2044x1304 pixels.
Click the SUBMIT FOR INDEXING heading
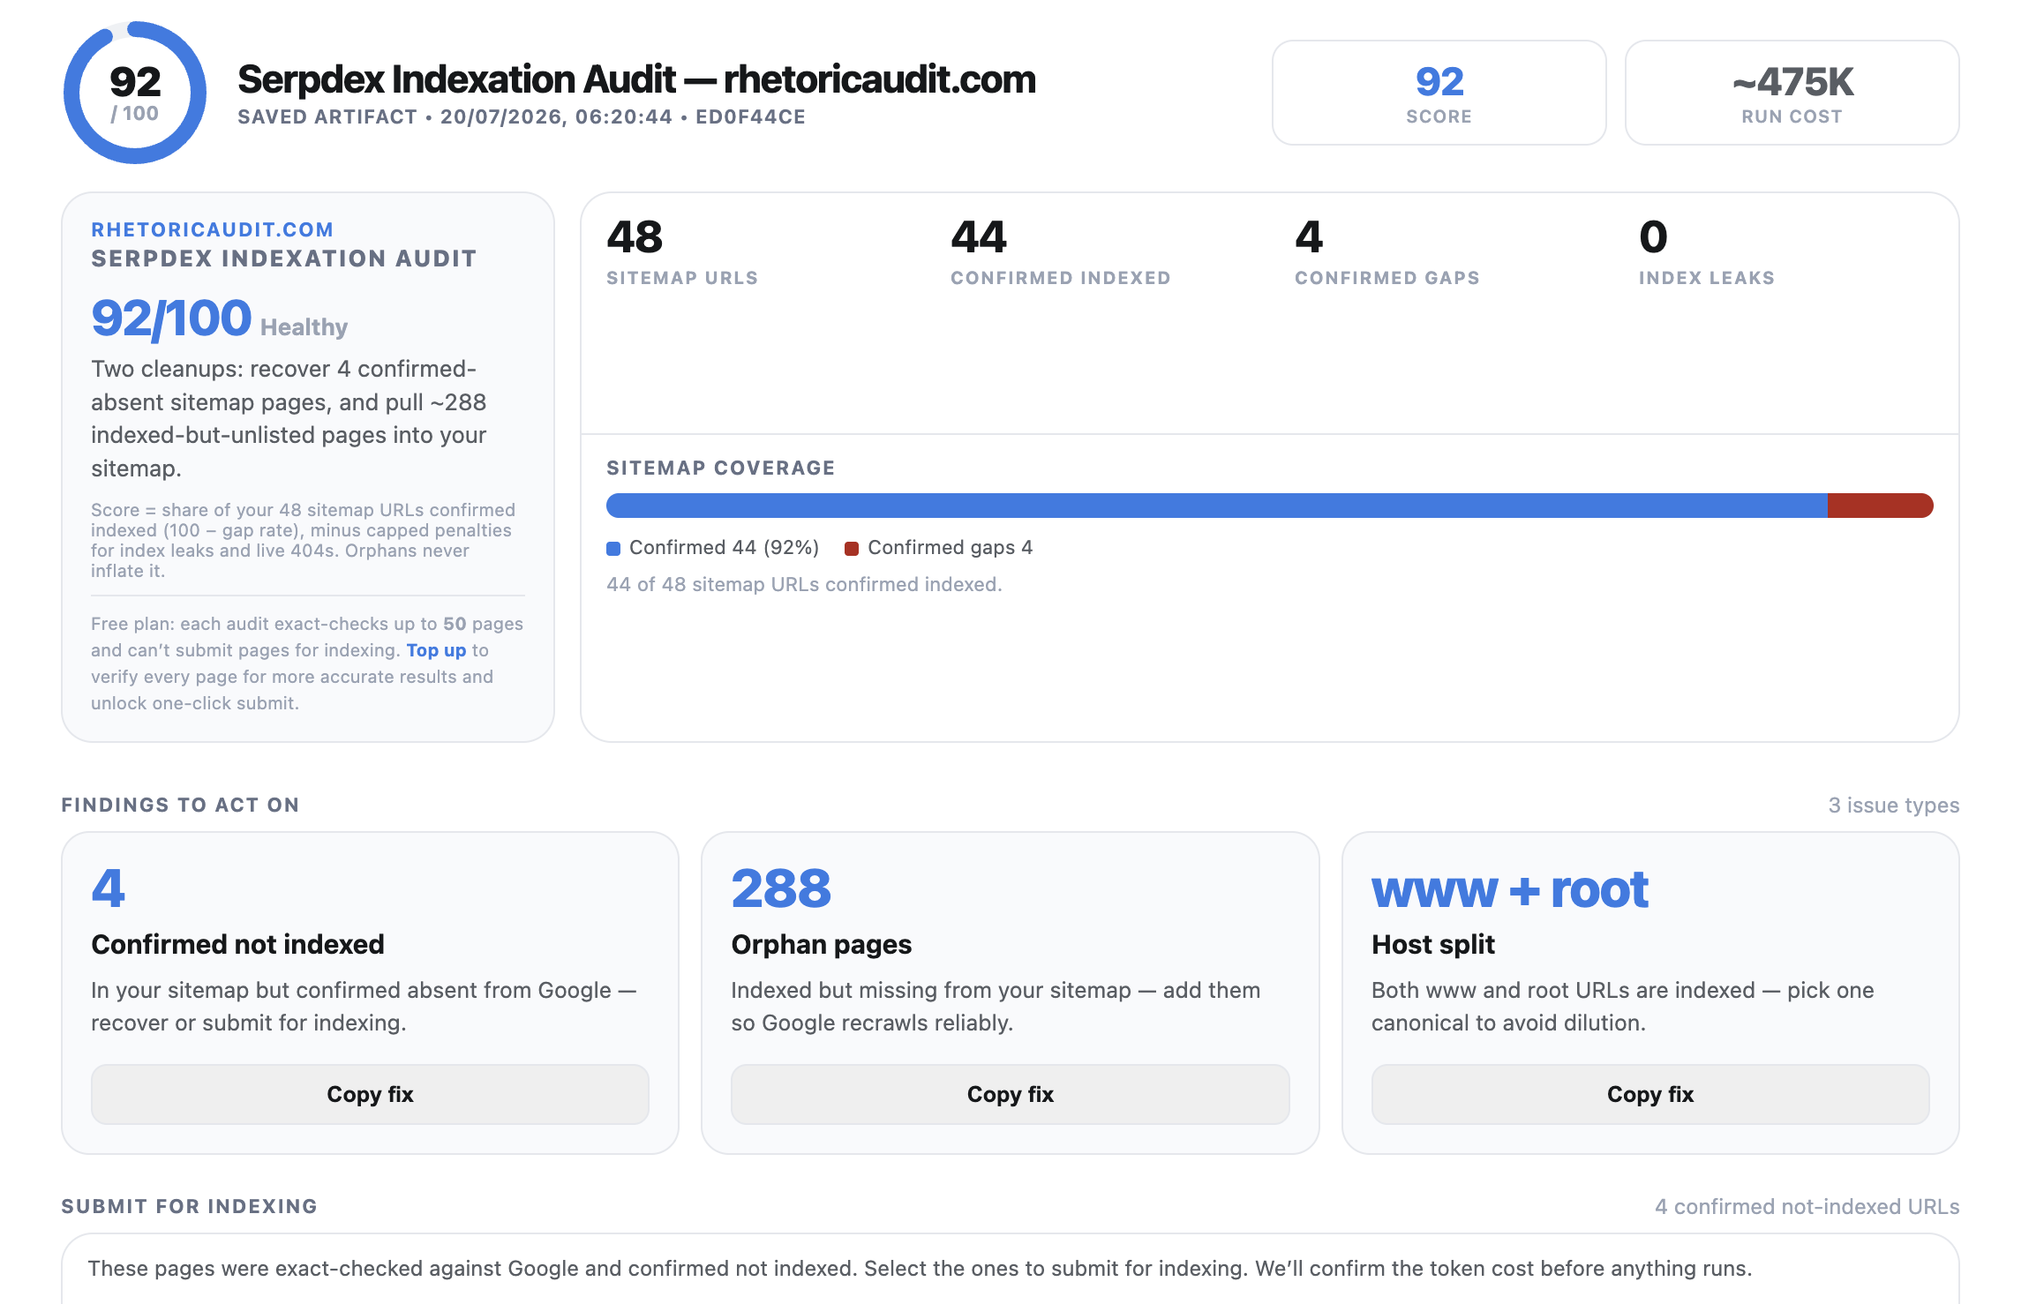[189, 1207]
